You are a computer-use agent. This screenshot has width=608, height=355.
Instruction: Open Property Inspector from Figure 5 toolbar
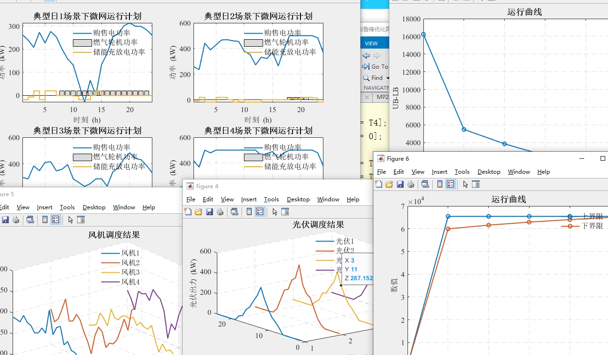[81, 220]
